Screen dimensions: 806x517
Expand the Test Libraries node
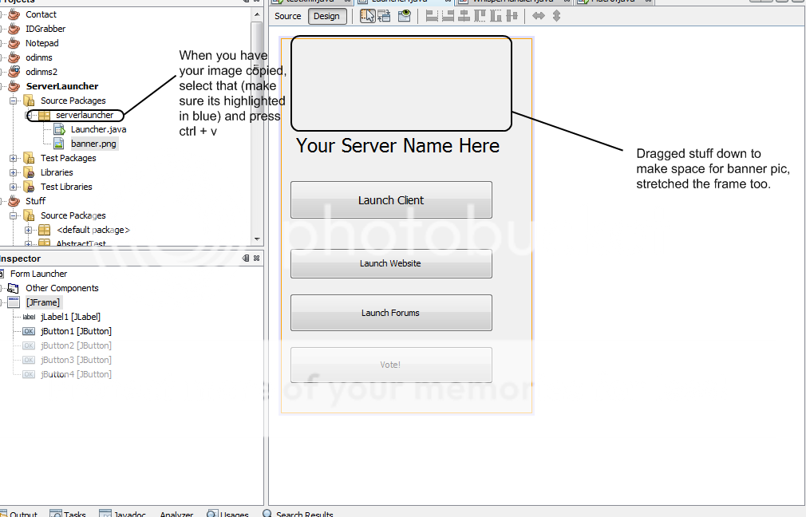[14, 187]
